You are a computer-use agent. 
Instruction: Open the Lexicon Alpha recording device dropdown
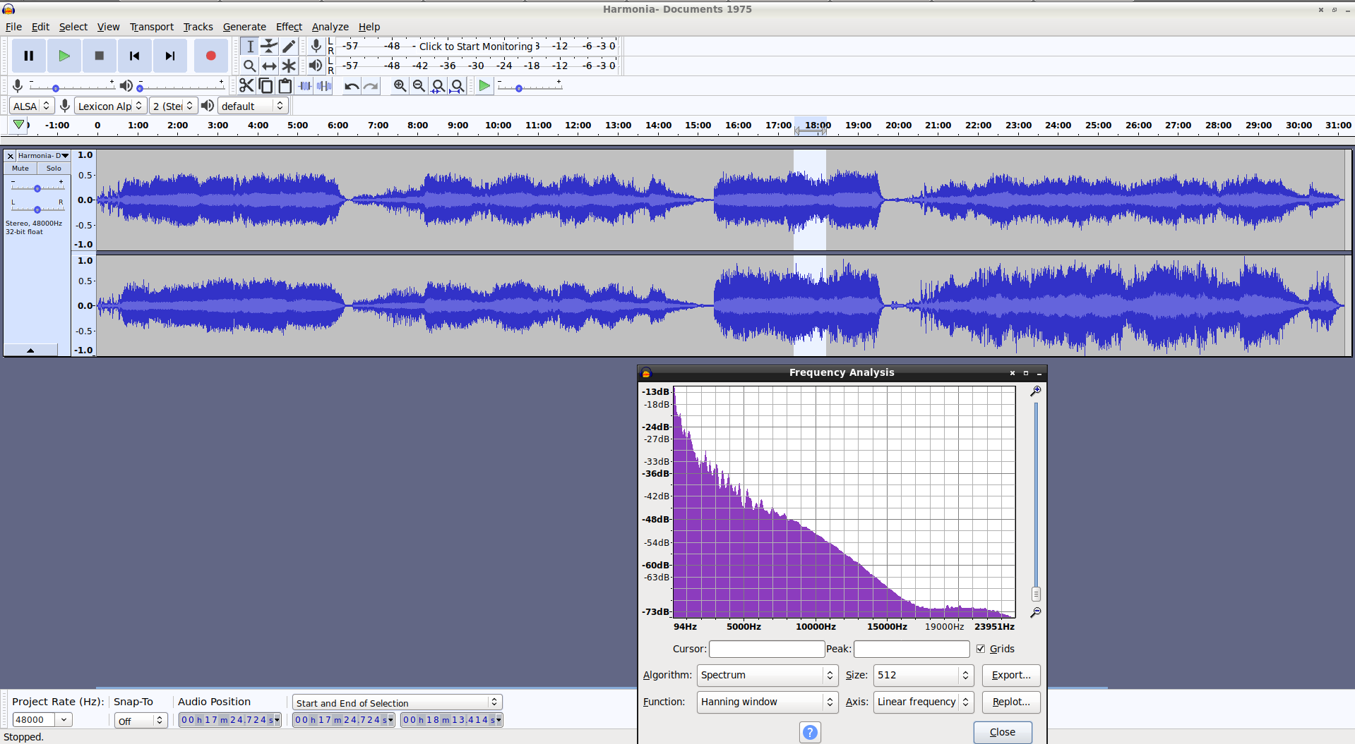[110, 106]
